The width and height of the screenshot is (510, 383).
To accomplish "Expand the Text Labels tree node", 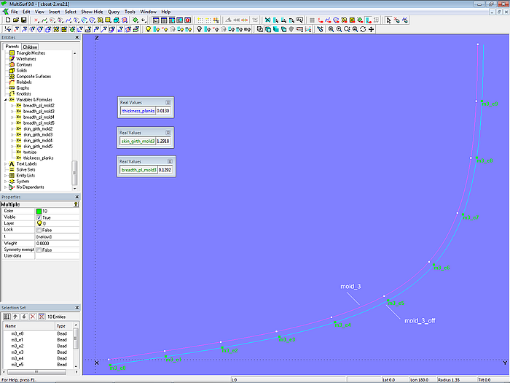I will click(6, 163).
